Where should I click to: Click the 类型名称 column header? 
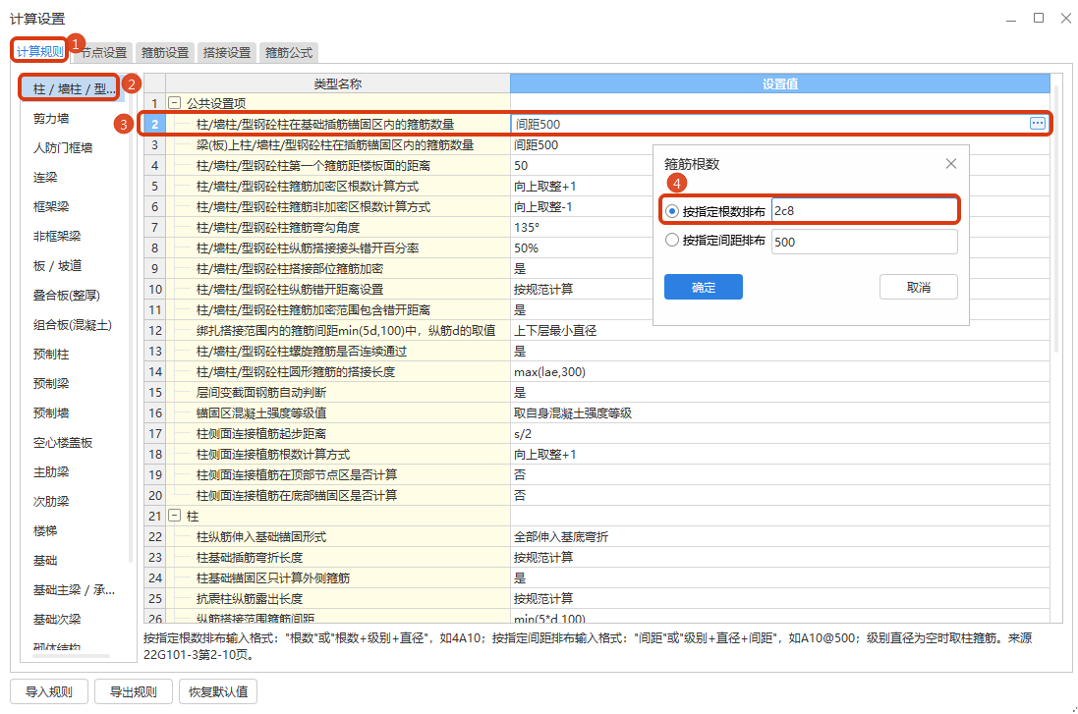(338, 83)
